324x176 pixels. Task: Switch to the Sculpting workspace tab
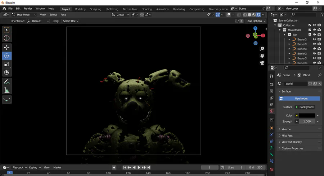point(95,9)
